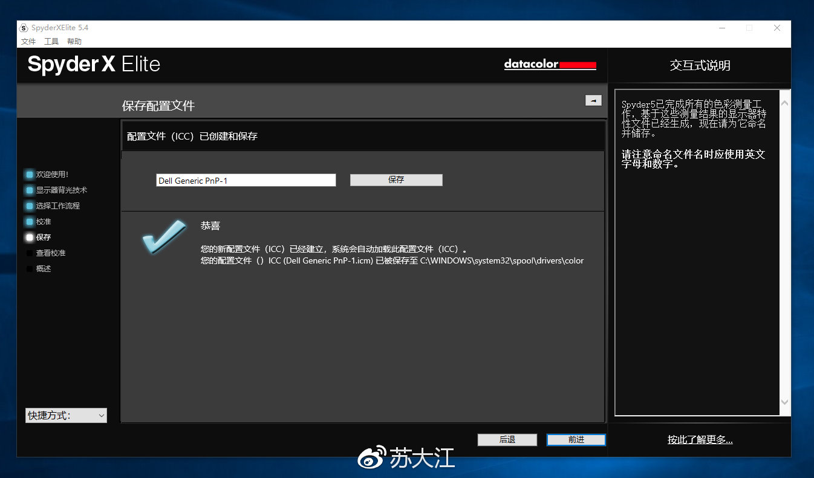Open the 帮助 menu
Screen dimensions: 814x478
[74, 42]
